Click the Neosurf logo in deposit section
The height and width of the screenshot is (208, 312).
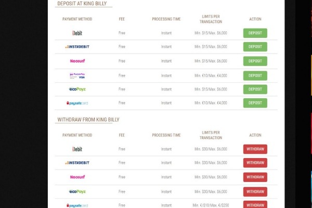pos(77,61)
